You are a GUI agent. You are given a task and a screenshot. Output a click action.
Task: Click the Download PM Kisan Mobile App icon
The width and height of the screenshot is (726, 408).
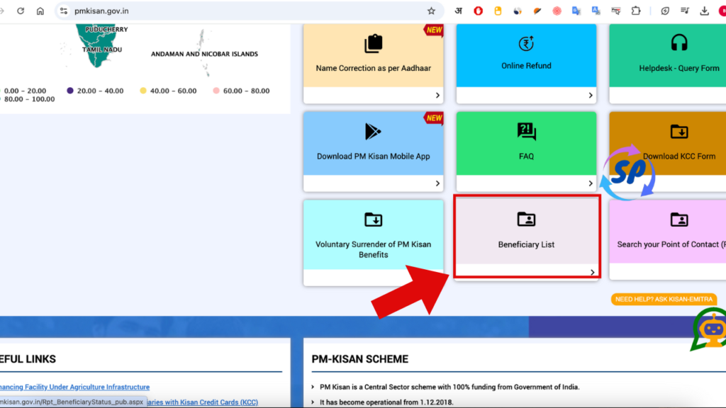[373, 132]
